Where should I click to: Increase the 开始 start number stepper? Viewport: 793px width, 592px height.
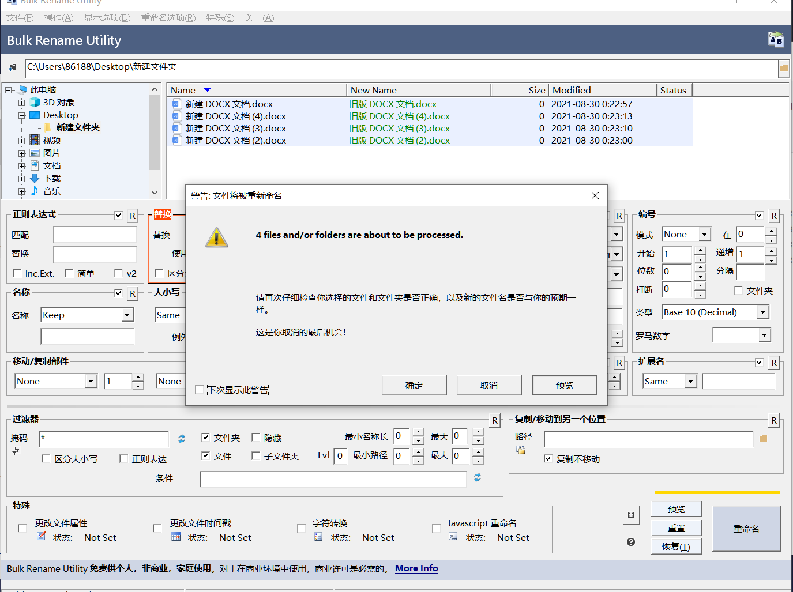click(x=700, y=250)
